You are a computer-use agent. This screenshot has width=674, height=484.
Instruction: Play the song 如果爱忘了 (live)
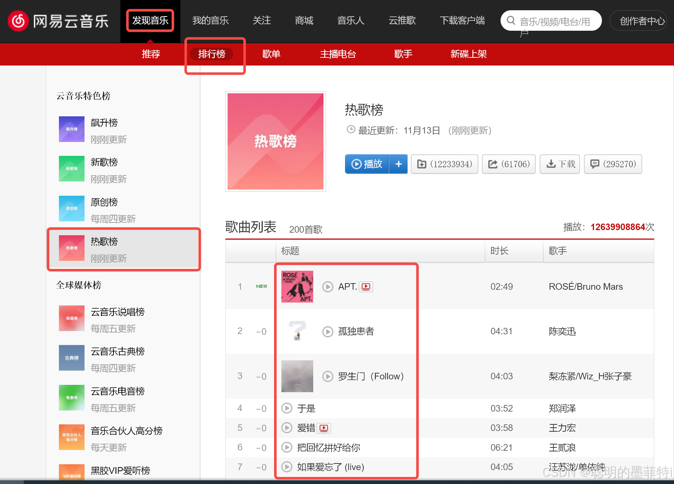point(287,467)
